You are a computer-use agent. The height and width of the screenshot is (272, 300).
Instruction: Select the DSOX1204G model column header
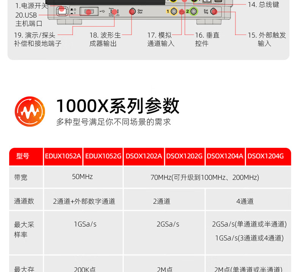266,156
